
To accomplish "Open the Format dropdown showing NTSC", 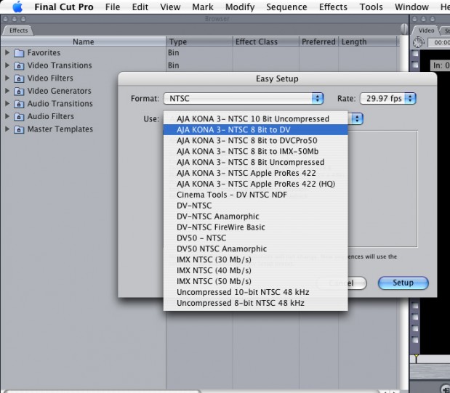I will pyautogui.click(x=244, y=98).
